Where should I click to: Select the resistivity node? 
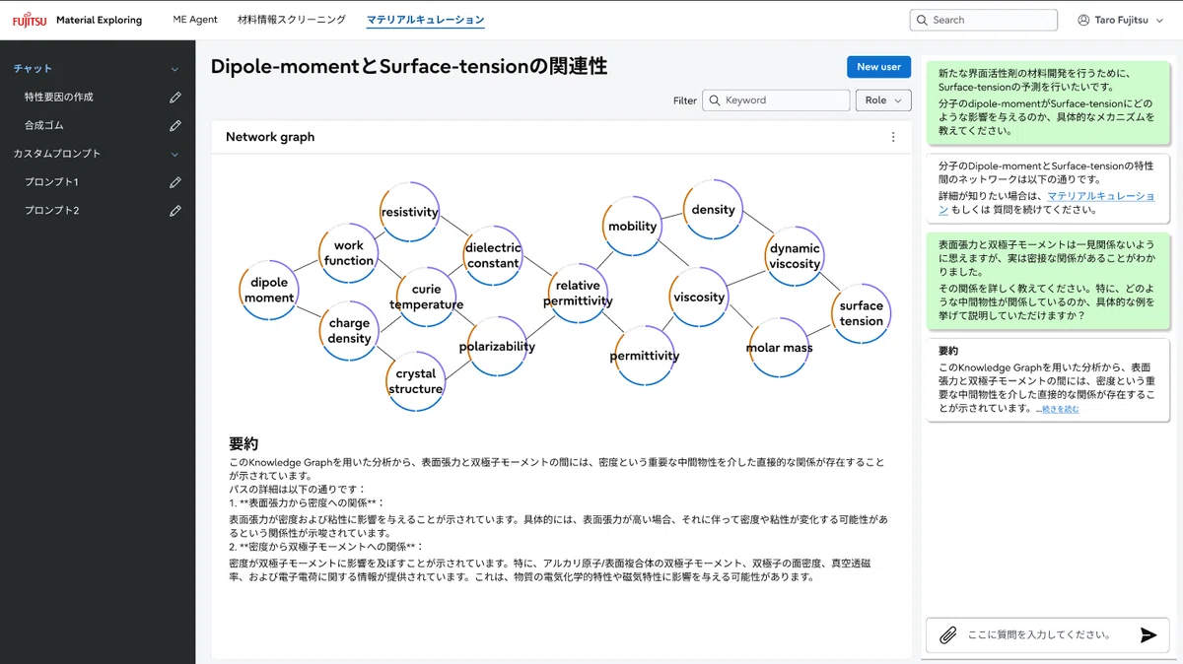[x=409, y=212]
